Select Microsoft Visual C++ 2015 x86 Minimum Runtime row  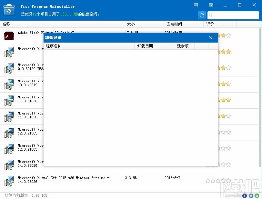[129, 181]
